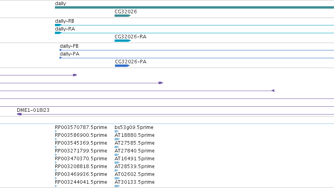Viewport: 334px width, 188px height.
Task: Click the dally-RA transcript start glyph
Action: point(58,33)
